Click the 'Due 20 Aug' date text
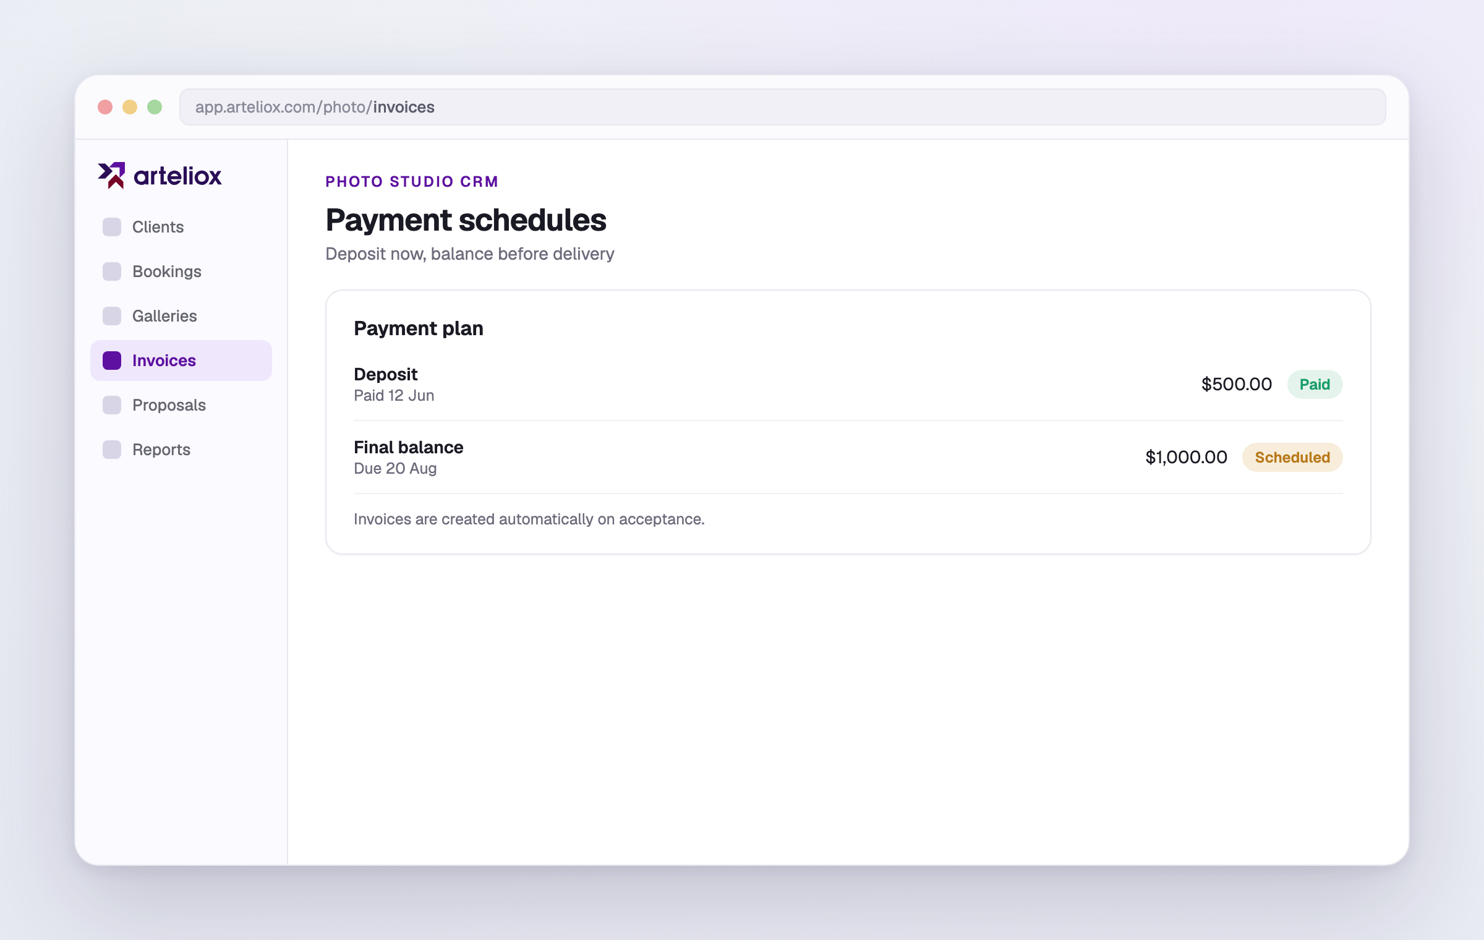Screen dimensions: 1484x940 395,469
